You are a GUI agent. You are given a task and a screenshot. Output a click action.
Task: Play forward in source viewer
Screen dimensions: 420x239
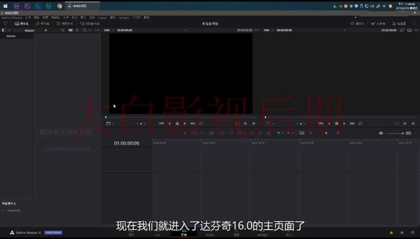tap(185, 124)
